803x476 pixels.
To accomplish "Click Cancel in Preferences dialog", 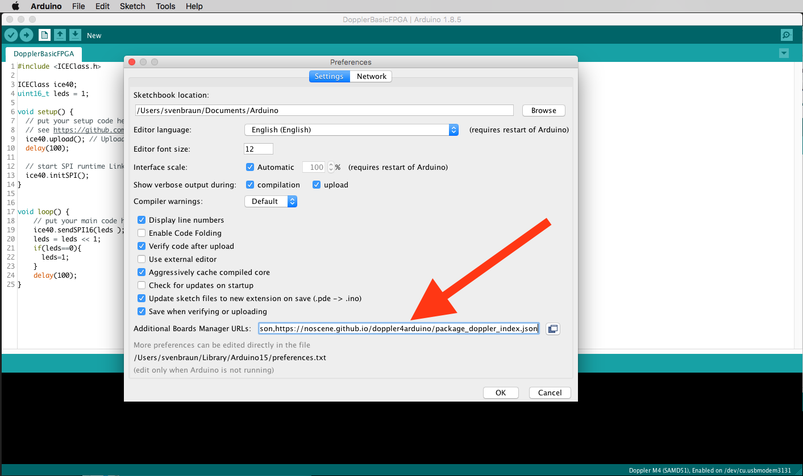I will click(x=550, y=393).
